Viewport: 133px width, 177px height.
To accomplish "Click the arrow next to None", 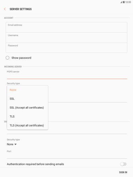I will 15,144.
